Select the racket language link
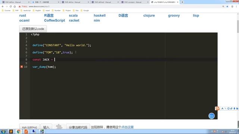This screenshot has height=134, width=239. click(x=74, y=20)
